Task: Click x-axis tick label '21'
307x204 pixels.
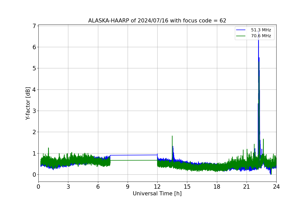Action: coord(247,187)
